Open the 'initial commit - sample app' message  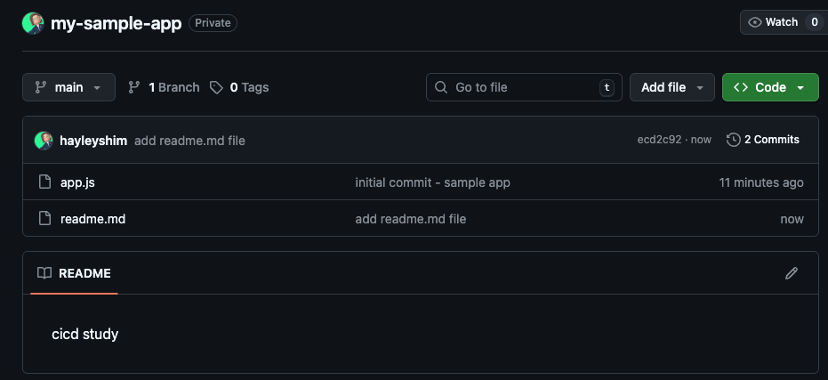[x=432, y=182]
